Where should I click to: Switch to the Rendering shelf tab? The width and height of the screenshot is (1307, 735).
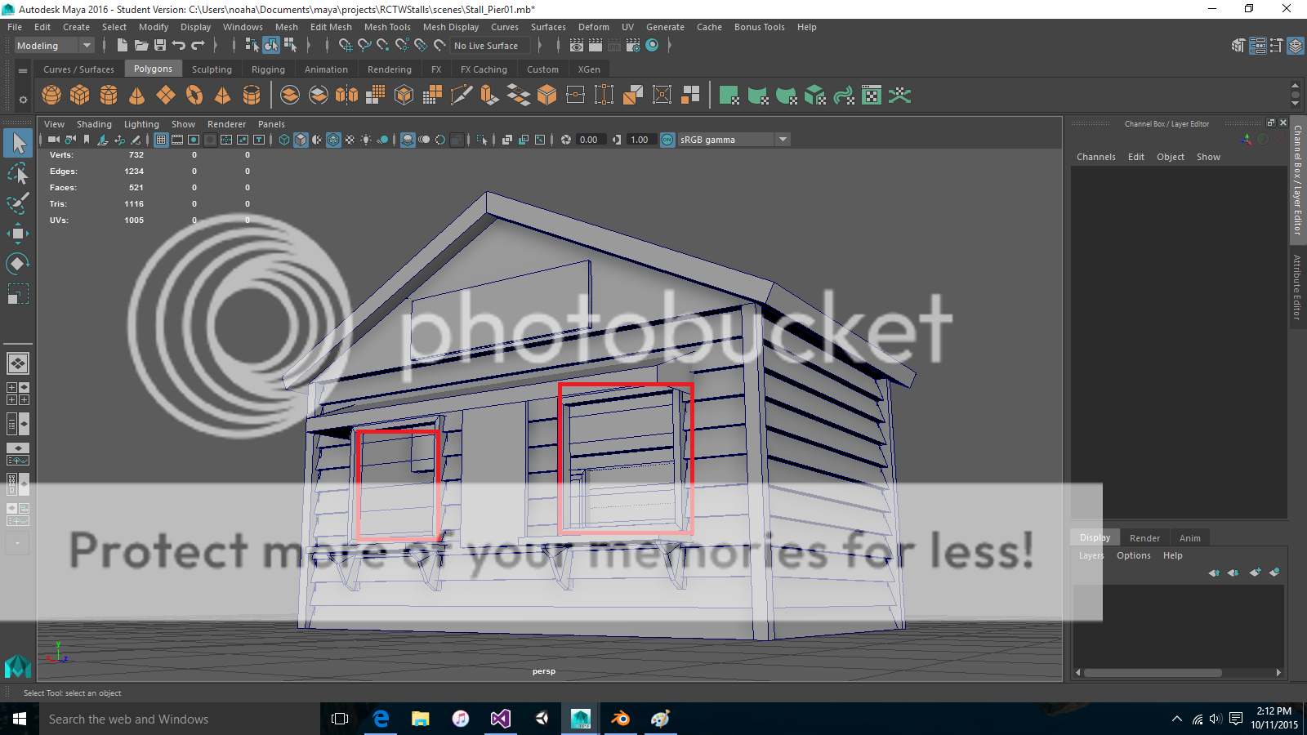point(390,69)
